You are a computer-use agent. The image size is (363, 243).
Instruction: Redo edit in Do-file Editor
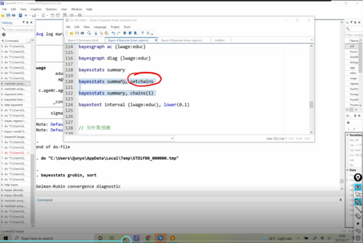pyautogui.click(x=119, y=33)
